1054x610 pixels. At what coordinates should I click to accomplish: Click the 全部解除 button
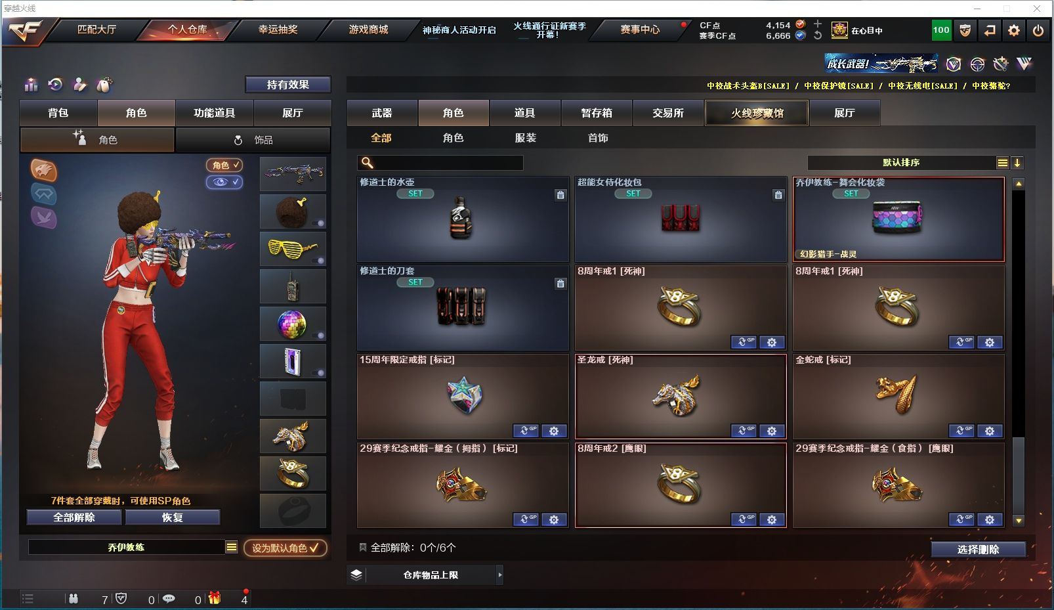(x=74, y=517)
